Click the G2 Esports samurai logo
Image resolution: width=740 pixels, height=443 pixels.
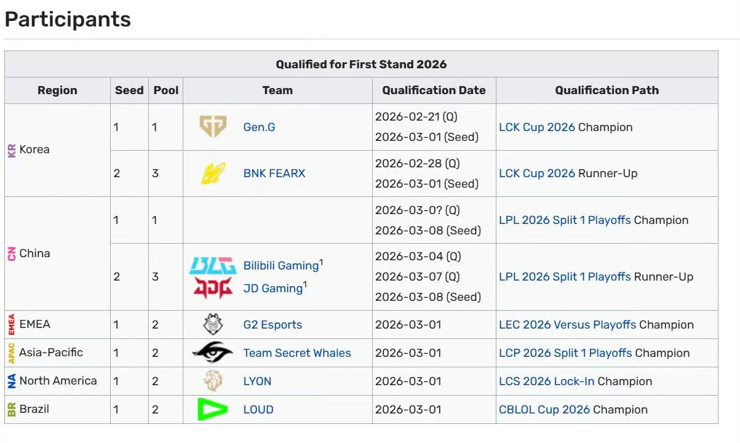tap(213, 324)
